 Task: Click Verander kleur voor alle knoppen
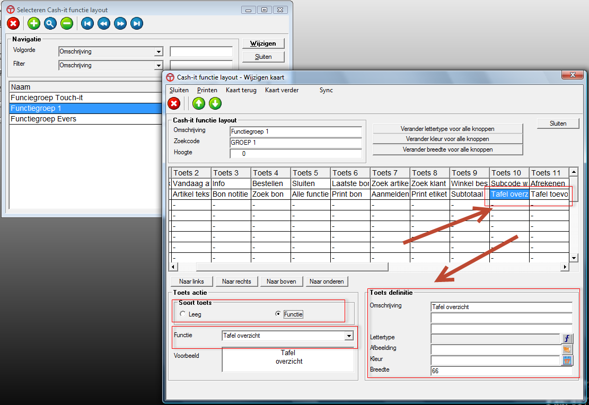[447, 139]
